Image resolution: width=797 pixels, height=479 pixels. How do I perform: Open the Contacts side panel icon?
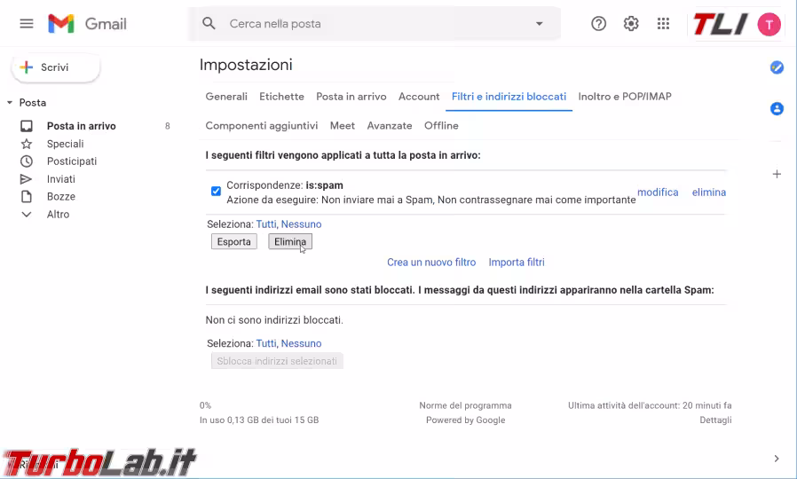click(x=777, y=109)
